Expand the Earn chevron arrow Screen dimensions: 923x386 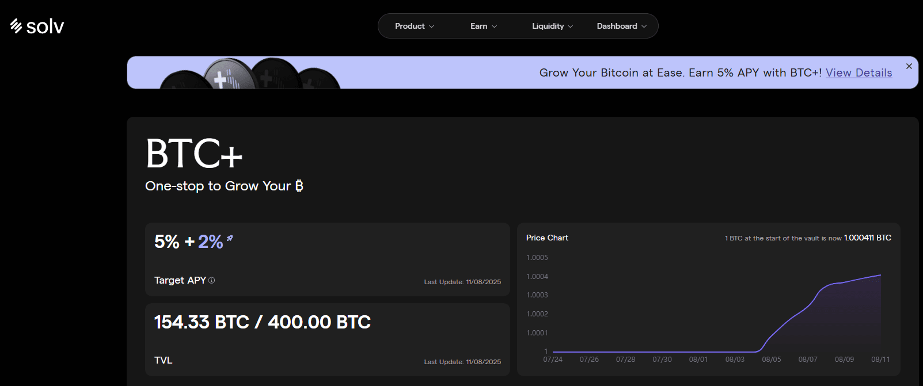[x=494, y=26]
